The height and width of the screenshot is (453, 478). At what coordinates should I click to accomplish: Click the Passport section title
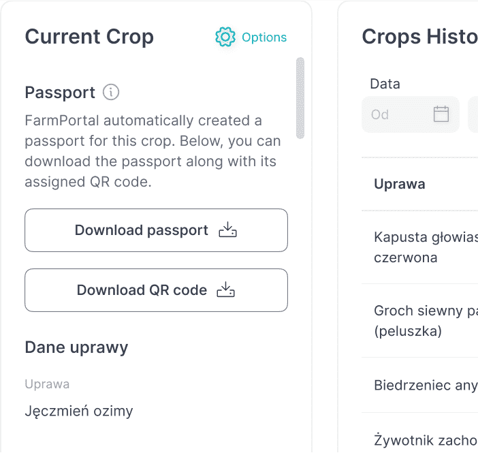pyautogui.click(x=60, y=92)
